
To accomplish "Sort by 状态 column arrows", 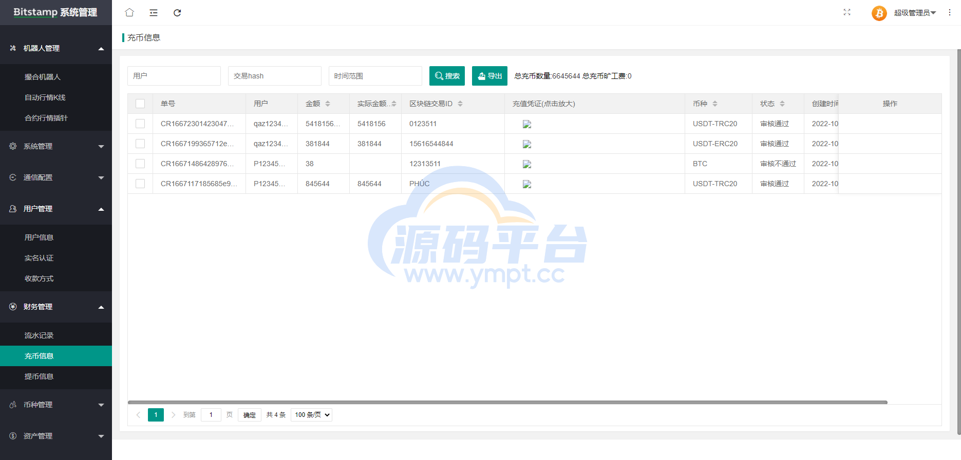I will pos(782,104).
